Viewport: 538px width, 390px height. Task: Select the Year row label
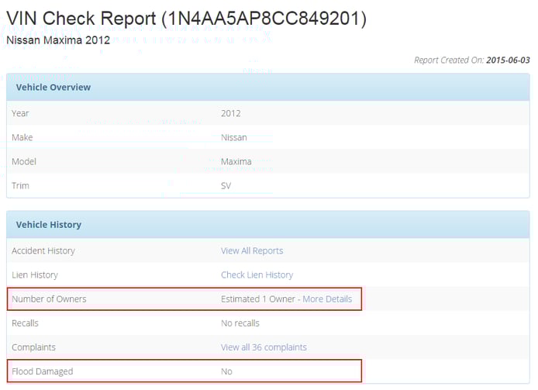tap(20, 113)
